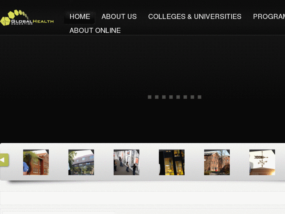The height and width of the screenshot is (214, 285).
Task: Select third slideshow indicator square
Action: [x=164, y=97]
